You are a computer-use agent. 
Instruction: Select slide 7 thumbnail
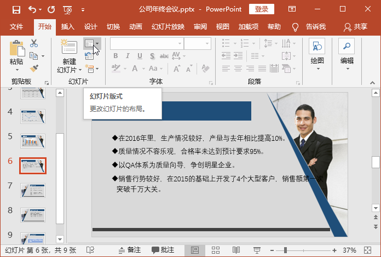point(33,190)
